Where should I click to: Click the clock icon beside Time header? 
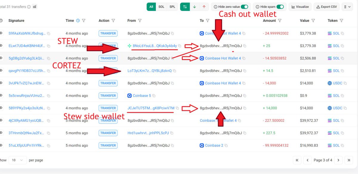tap(78, 21)
